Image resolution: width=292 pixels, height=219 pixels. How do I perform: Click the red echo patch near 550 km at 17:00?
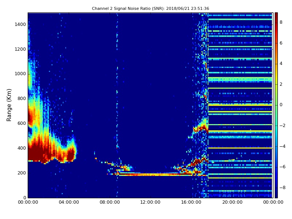tap(201, 128)
